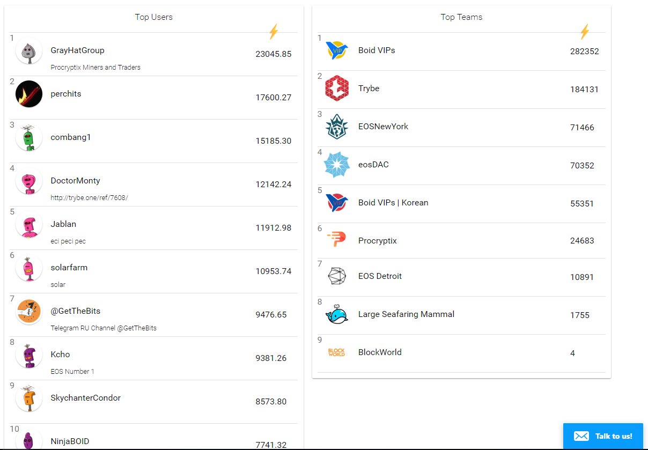
Task: Select Boid VIPs score 282352
Action: (585, 51)
